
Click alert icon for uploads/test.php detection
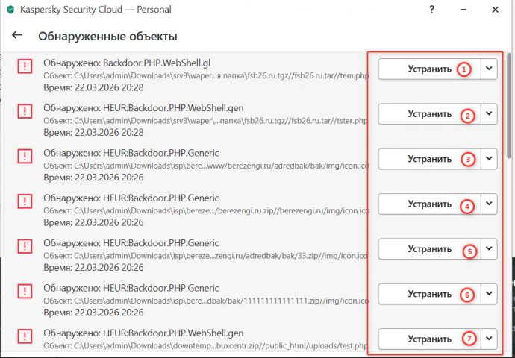[x=25, y=336]
